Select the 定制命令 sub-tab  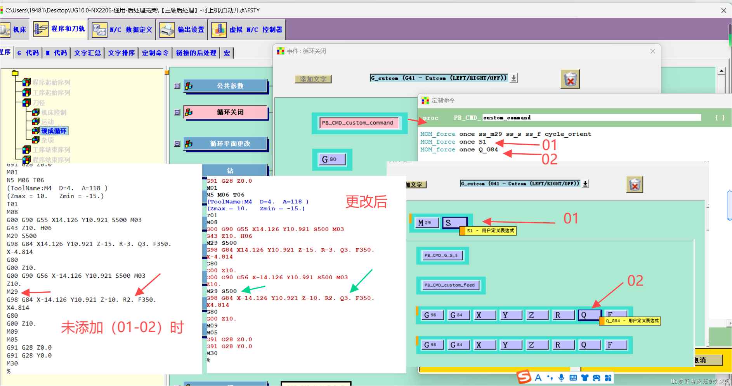[155, 53]
